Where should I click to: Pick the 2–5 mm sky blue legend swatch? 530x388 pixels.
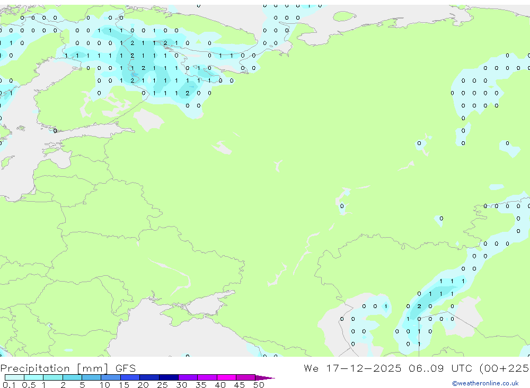click(x=72, y=377)
